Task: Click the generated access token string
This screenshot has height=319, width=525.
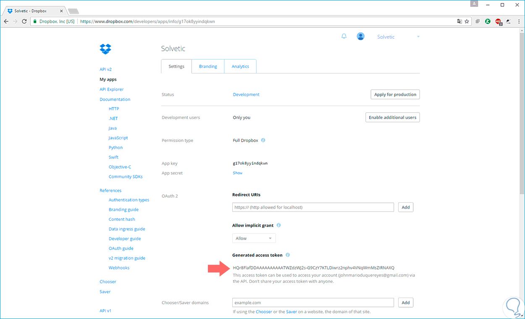Action: coord(313,268)
